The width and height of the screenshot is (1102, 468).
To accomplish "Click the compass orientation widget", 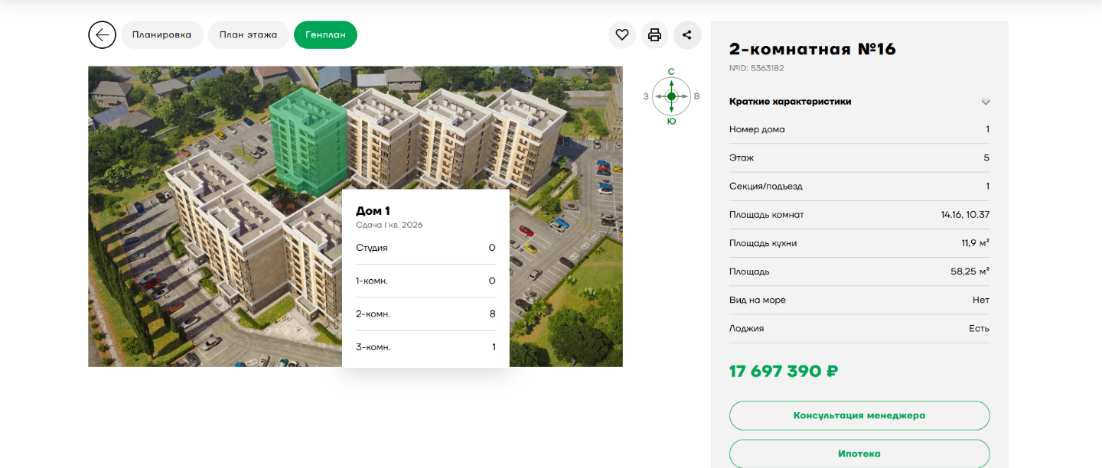I will pos(671,96).
